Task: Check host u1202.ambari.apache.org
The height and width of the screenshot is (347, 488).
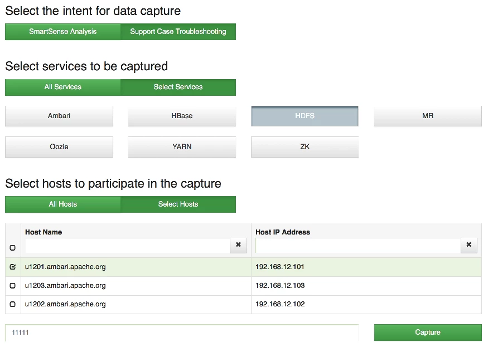Action: coord(13,304)
